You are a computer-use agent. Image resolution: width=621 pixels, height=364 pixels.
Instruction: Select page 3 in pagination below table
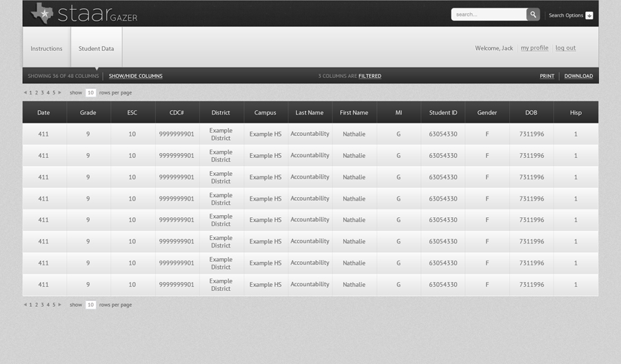coord(42,305)
